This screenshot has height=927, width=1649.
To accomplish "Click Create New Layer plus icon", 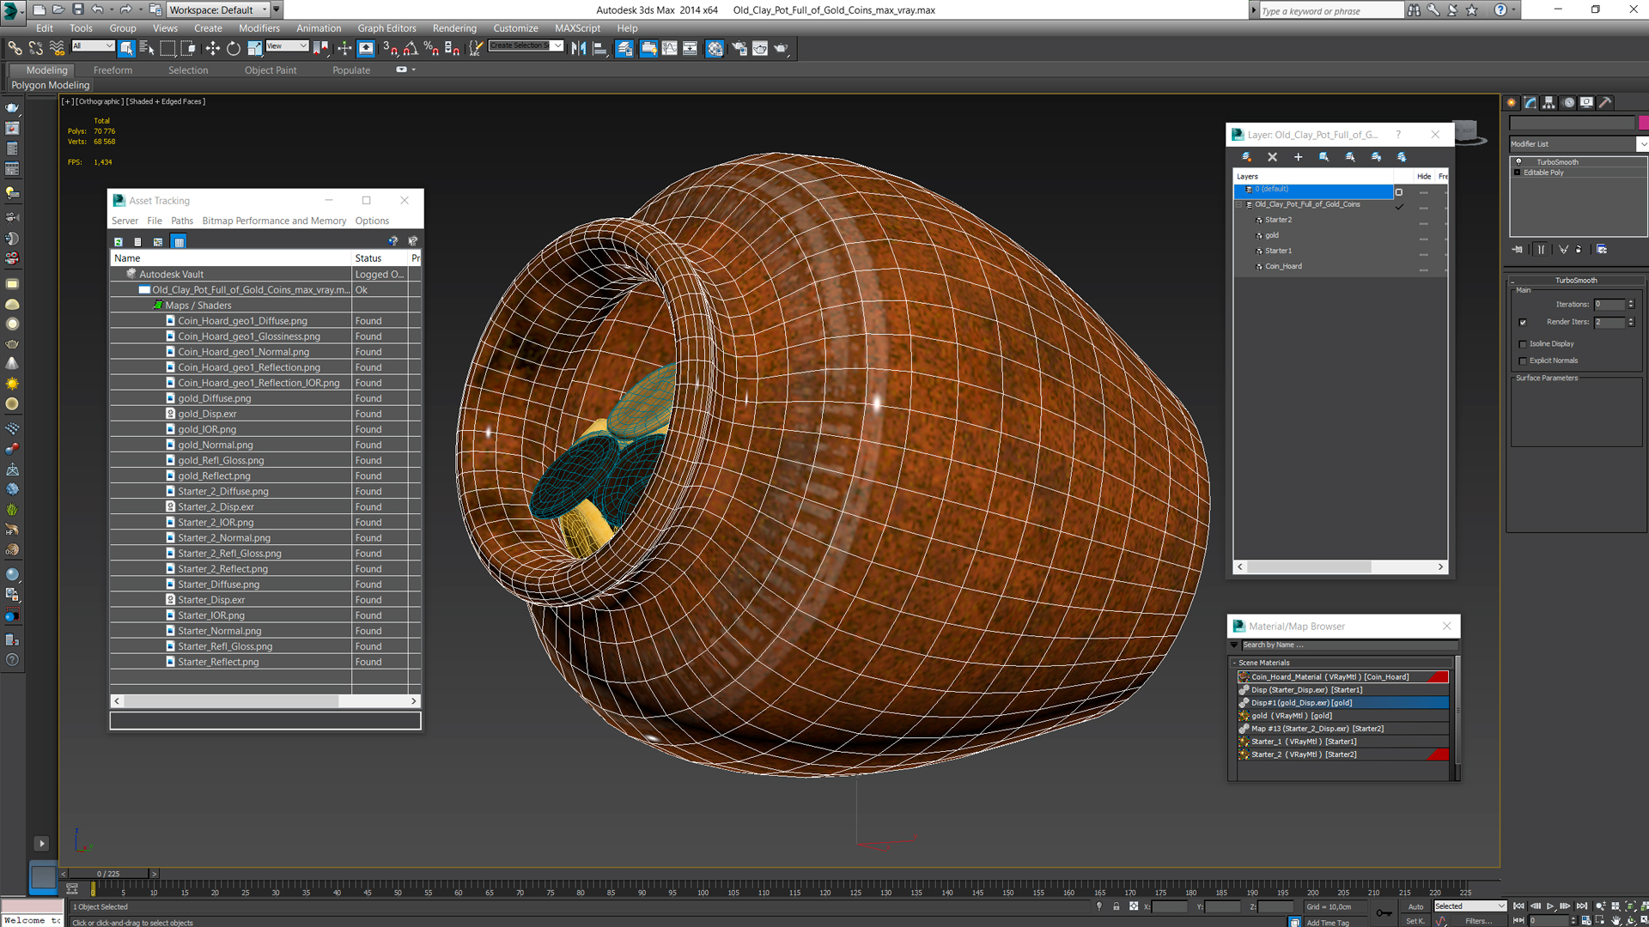I will coord(1298,157).
